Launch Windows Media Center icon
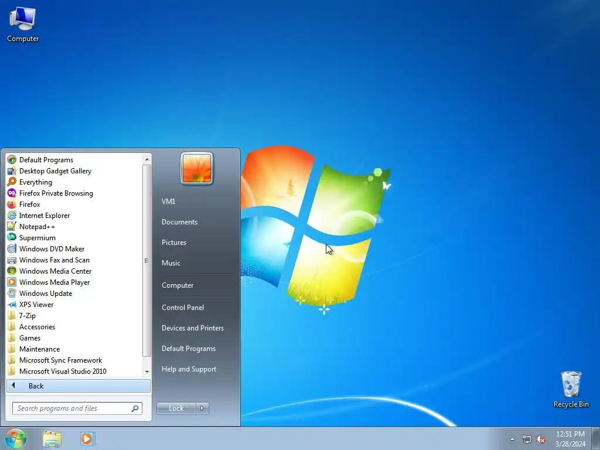 pos(12,271)
